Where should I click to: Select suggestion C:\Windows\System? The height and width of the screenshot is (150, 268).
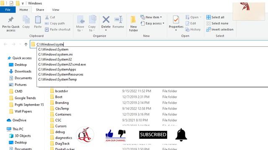(53, 49)
